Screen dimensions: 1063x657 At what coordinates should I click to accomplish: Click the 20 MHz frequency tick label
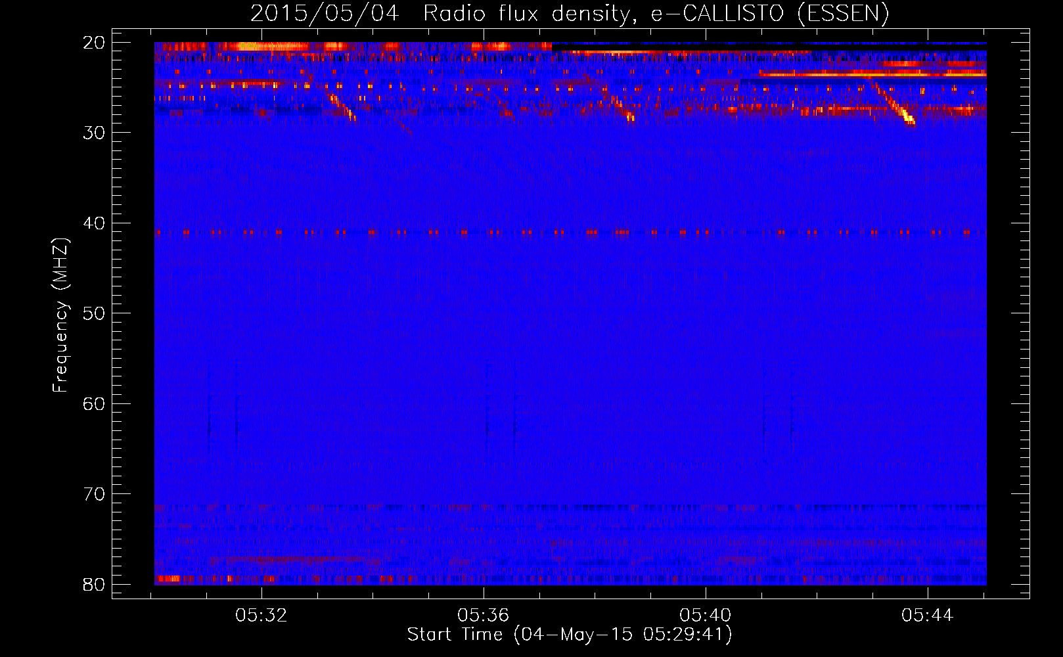click(94, 43)
